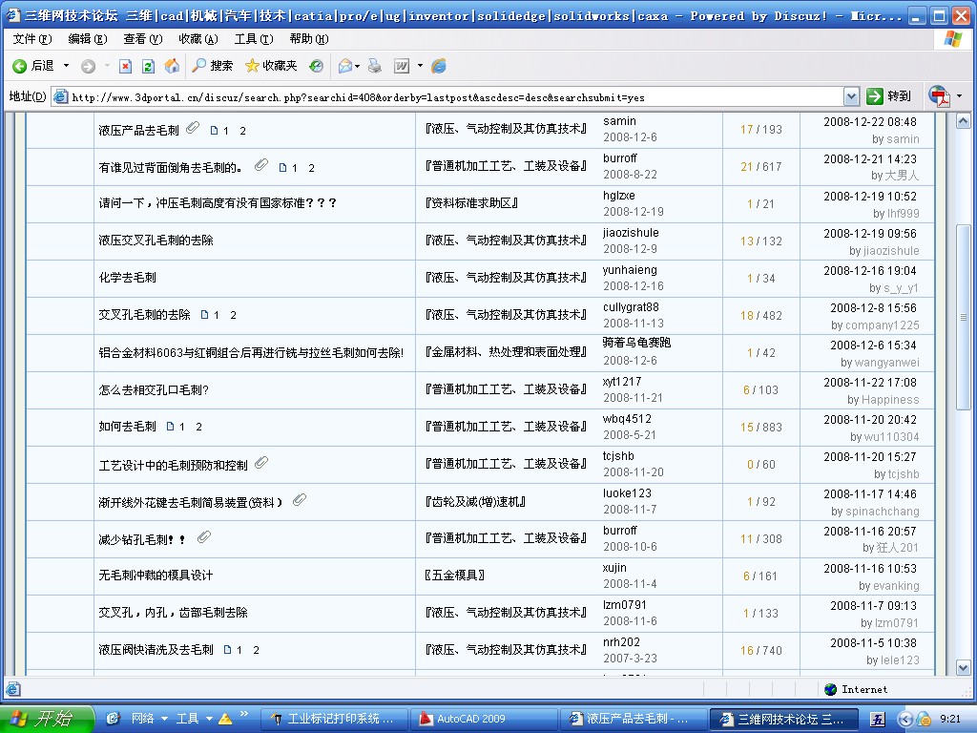Click the vertical scrollbar thumb
The height and width of the screenshot is (733, 977).
(964, 317)
